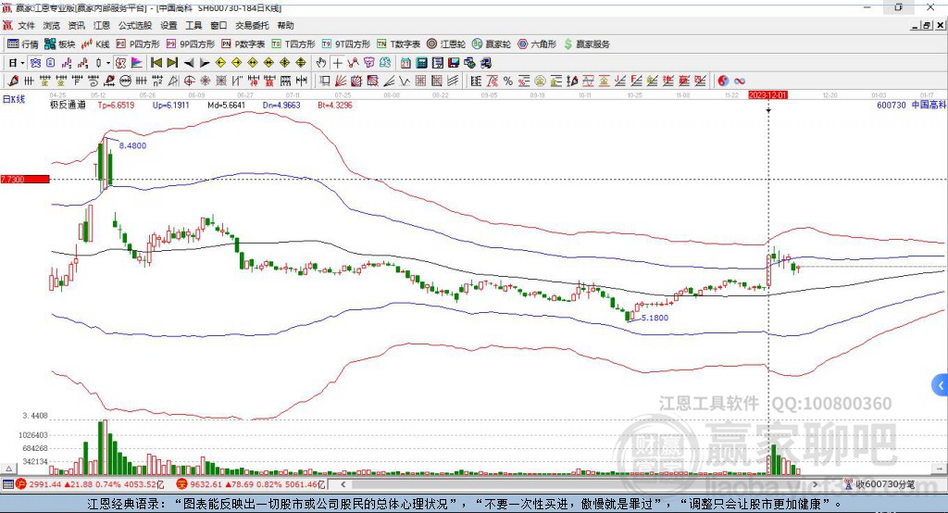The height and width of the screenshot is (513, 948).
Task: Open the 六角形 hexagon tool
Action: click(537, 44)
